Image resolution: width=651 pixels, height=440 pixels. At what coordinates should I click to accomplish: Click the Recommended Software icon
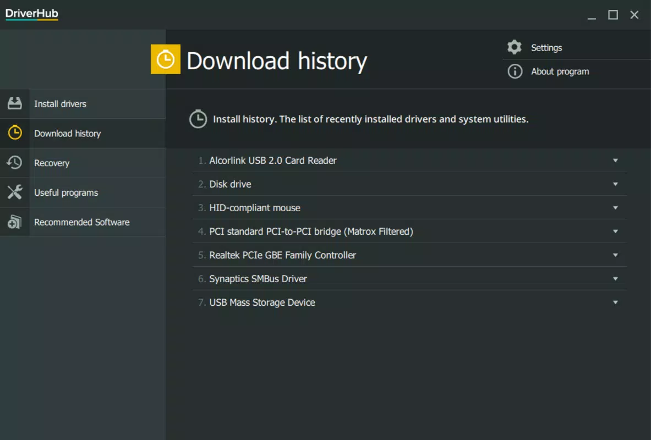[x=14, y=222]
